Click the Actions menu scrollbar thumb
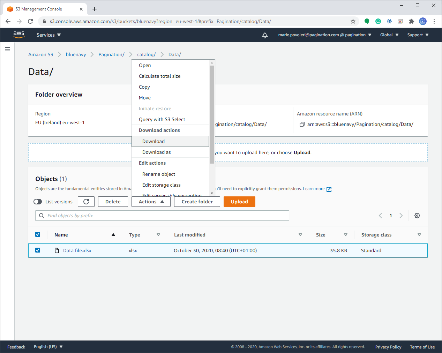Image resolution: width=442 pixels, height=353 pixels. click(212, 114)
